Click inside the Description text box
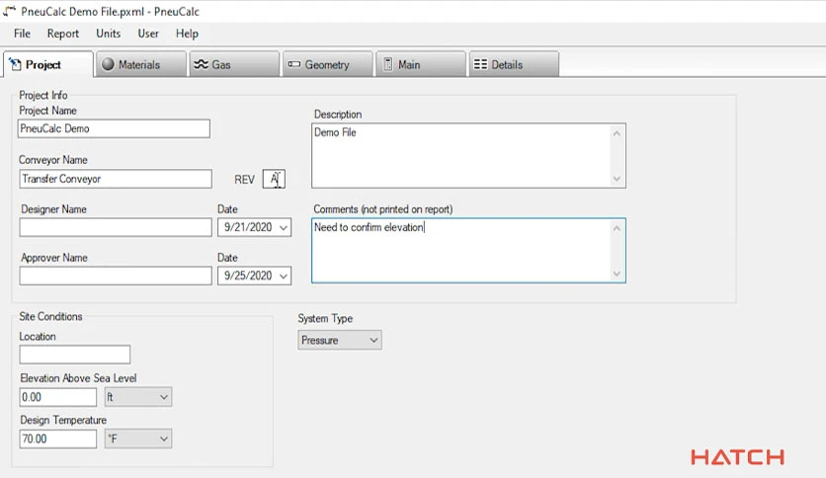Viewport: 826px width, 478px height. pyautogui.click(x=461, y=156)
